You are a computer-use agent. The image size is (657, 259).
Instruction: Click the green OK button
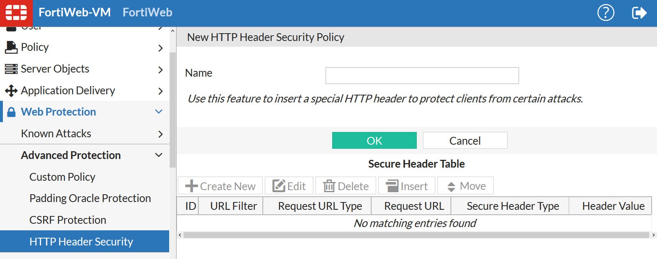(374, 141)
